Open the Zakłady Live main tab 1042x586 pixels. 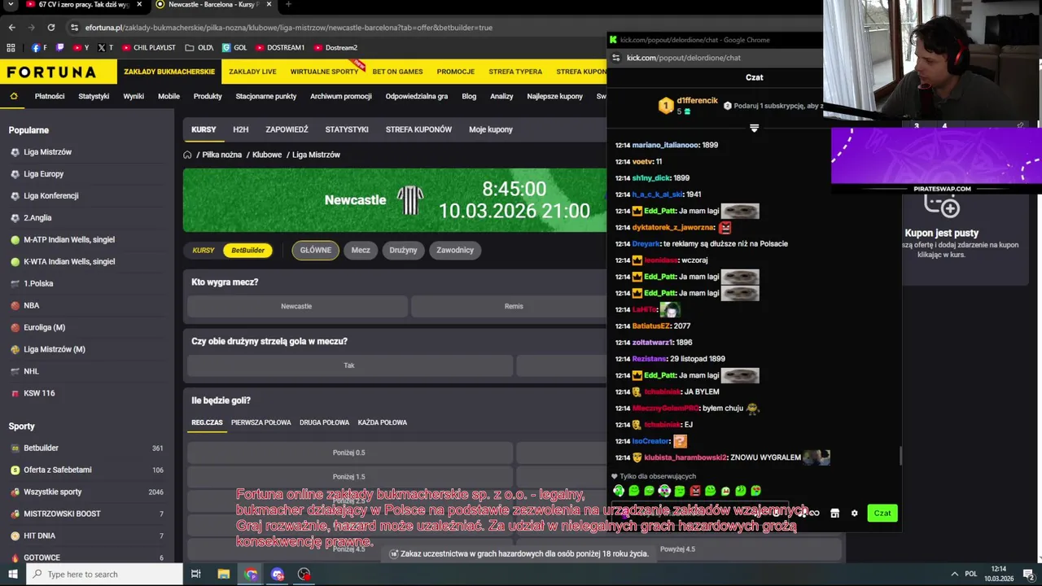click(252, 72)
